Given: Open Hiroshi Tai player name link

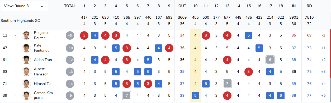Looking at the screenshot, I should coord(42,84).
